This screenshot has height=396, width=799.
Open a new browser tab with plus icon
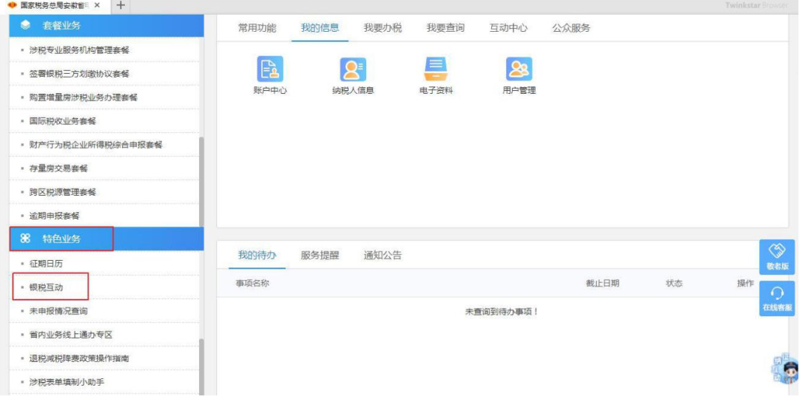click(x=121, y=5)
